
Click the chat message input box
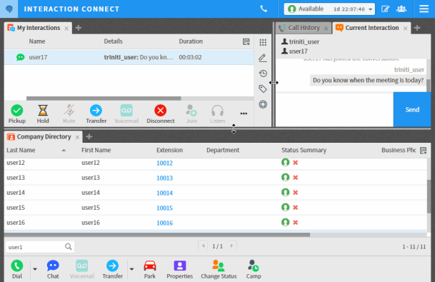pyautogui.click(x=334, y=109)
